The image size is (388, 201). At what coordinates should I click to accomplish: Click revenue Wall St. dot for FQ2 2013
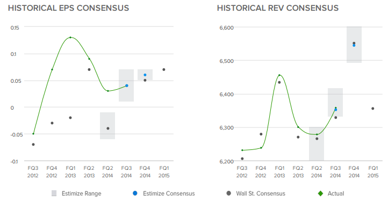(298, 137)
